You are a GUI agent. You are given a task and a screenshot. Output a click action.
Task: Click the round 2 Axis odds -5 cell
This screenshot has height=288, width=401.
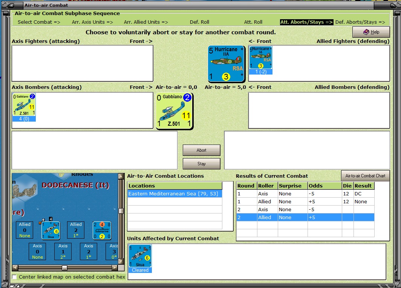[325, 209]
